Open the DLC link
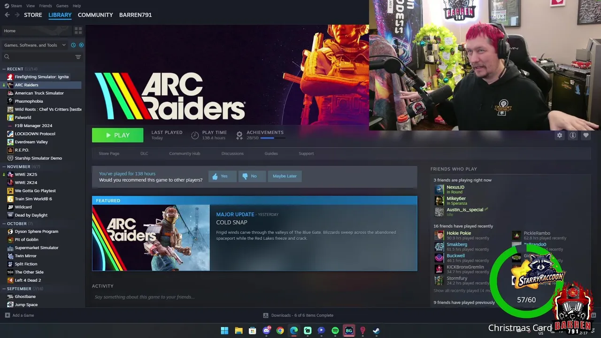 [144, 154]
